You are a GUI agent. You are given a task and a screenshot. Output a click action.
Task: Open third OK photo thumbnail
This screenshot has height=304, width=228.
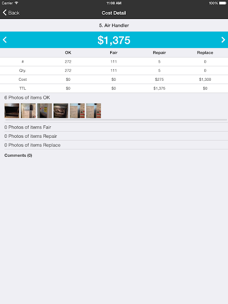(45, 111)
